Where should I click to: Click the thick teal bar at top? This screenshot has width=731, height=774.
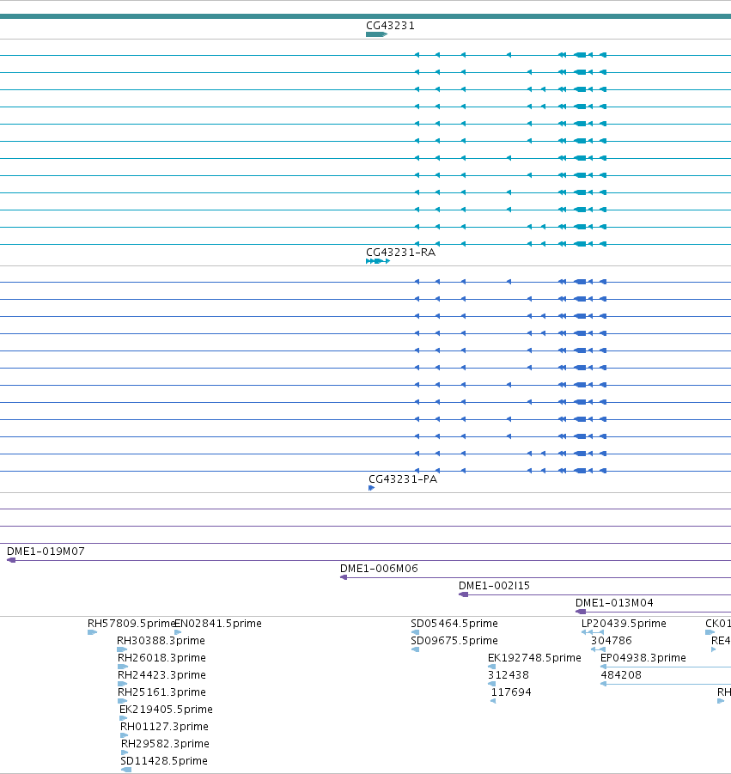365,16
